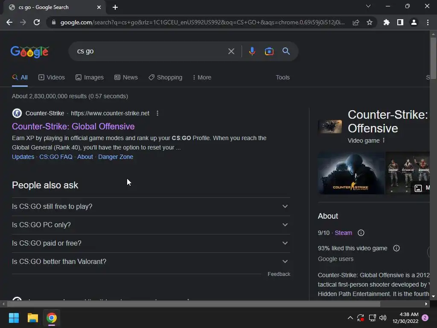Click the Google holiday logo
The width and height of the screenshot is (437, 328).
pos(30,52)
